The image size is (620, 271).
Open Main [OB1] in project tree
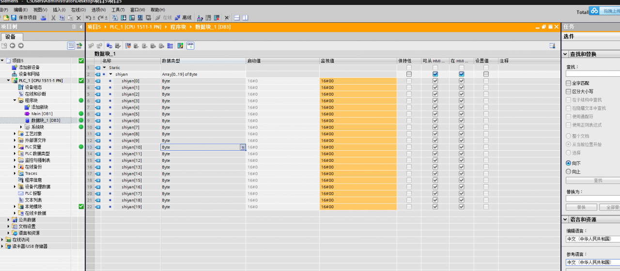pyautogui.click(x=42, y=114)
